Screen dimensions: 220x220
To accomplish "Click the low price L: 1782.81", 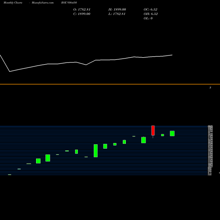I will (x=117, y=14).
